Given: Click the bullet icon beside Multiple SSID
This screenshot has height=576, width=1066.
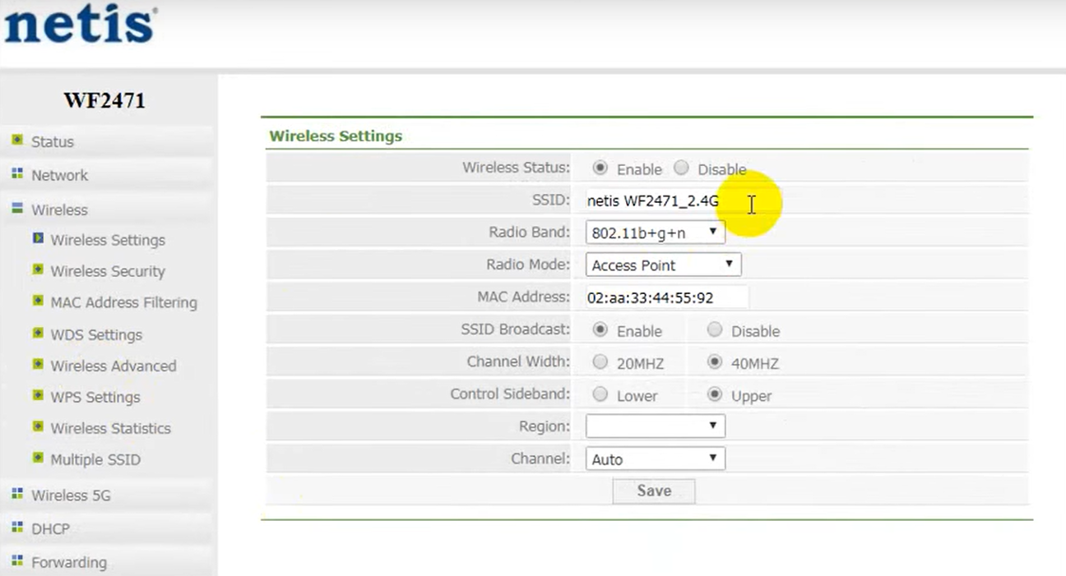Looking at the screenshot, I should pyautogui.click(x=38, y=458).
